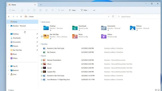The image size is (162, 91).
Task: Expand Brandon - Personal tree node
Action: pos(8,26)
